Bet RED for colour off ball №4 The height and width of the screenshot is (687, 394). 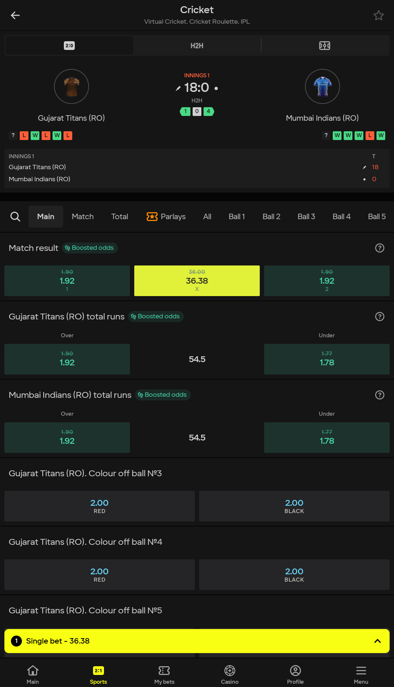coord(100,575)
